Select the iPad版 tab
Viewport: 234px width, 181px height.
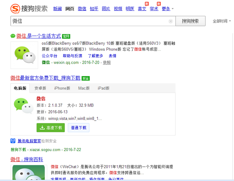(x=104, y=88)
